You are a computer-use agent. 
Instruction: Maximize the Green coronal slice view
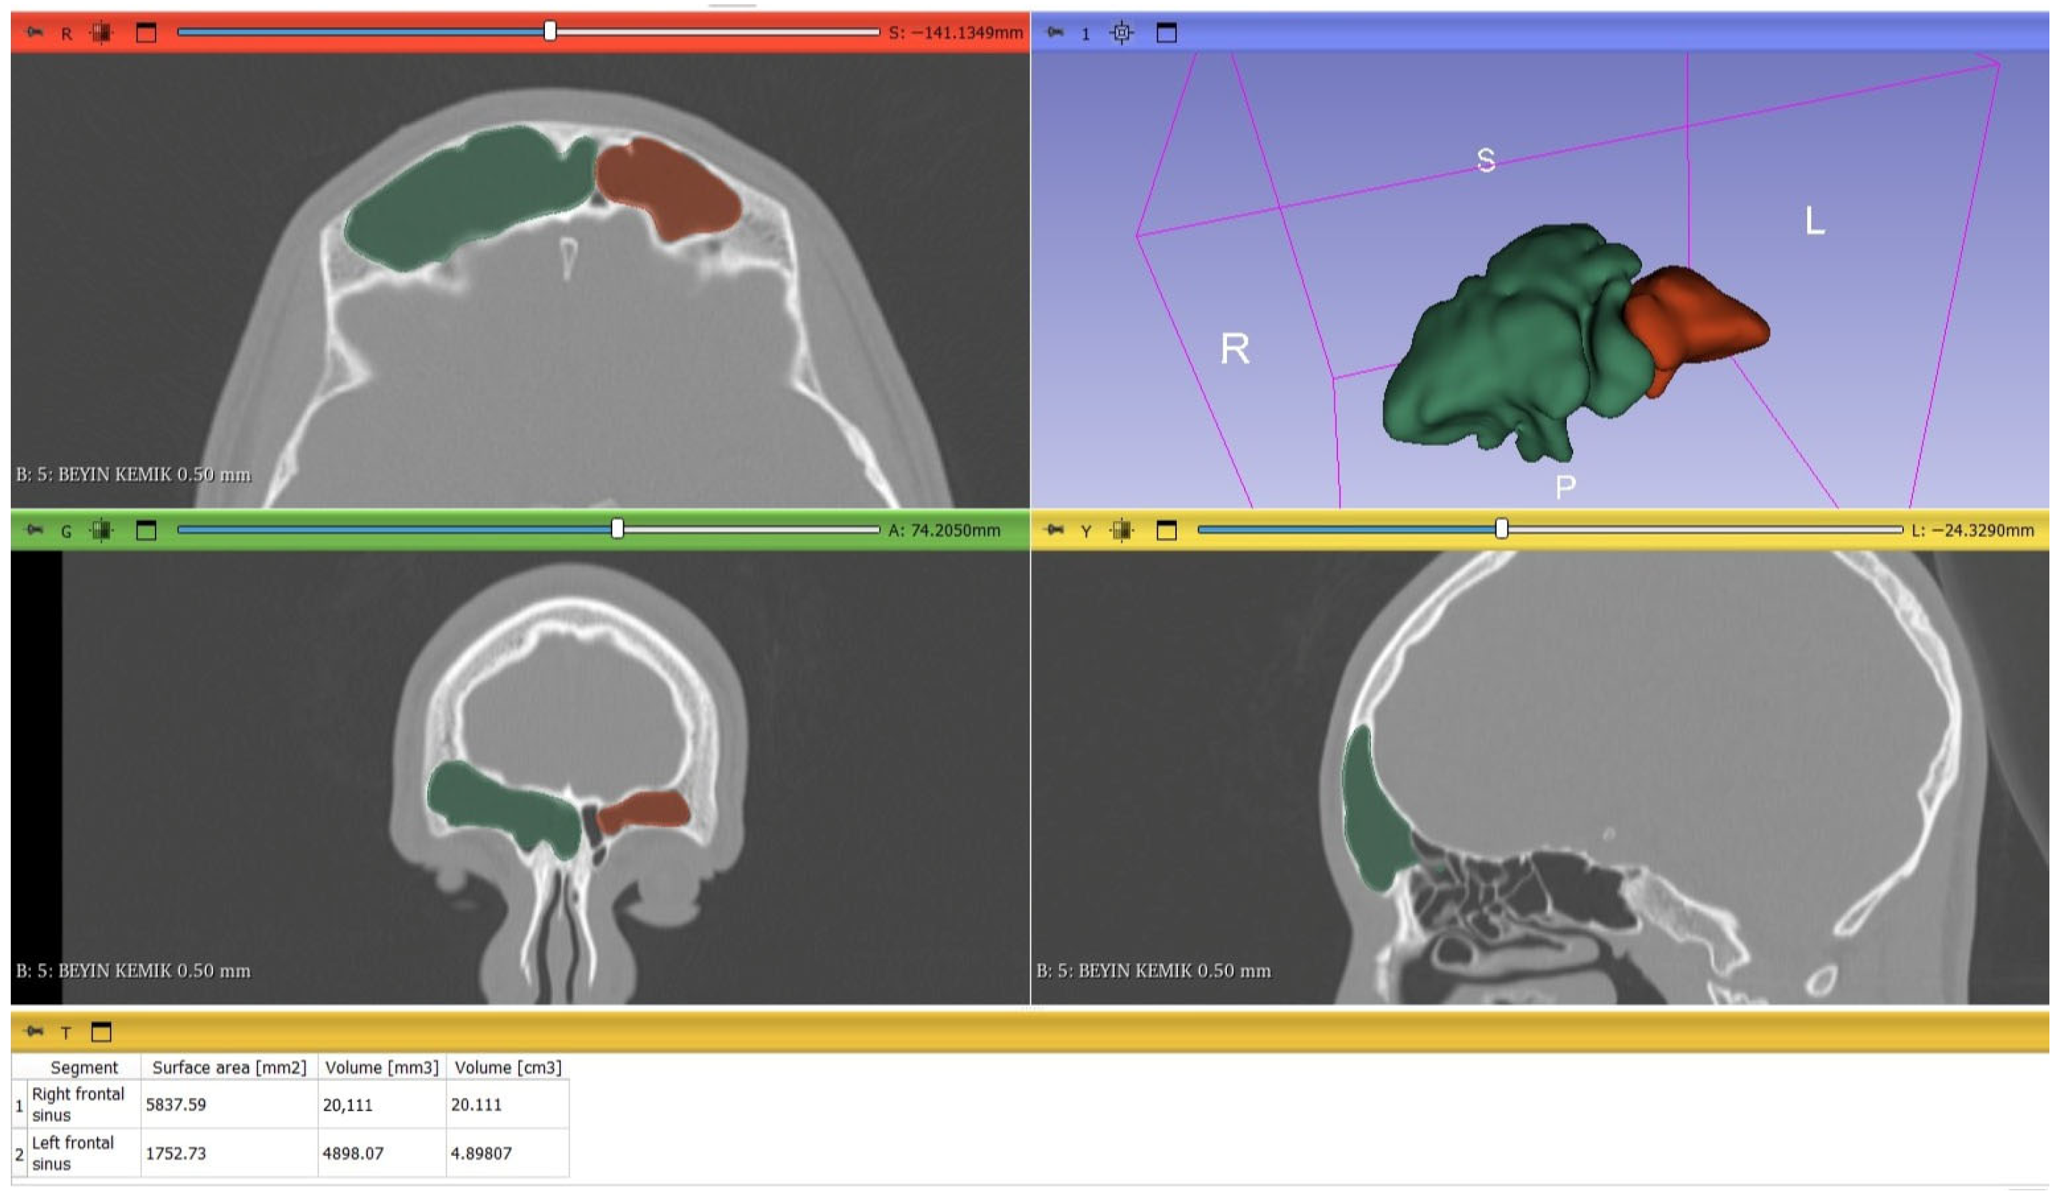[x=146, y=531]
